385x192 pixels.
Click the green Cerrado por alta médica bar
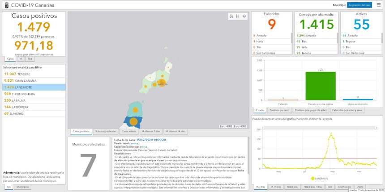[x=320, y=85]
